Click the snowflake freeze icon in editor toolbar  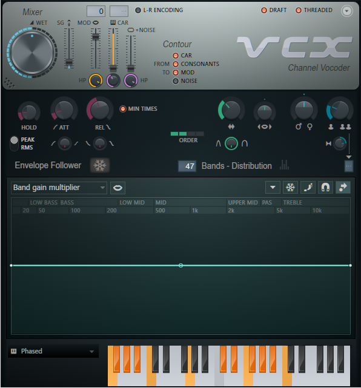[x=290, y=187]
